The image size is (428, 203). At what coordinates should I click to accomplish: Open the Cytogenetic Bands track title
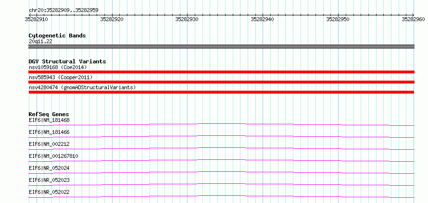pyautogui.click(x=57, y=36)
